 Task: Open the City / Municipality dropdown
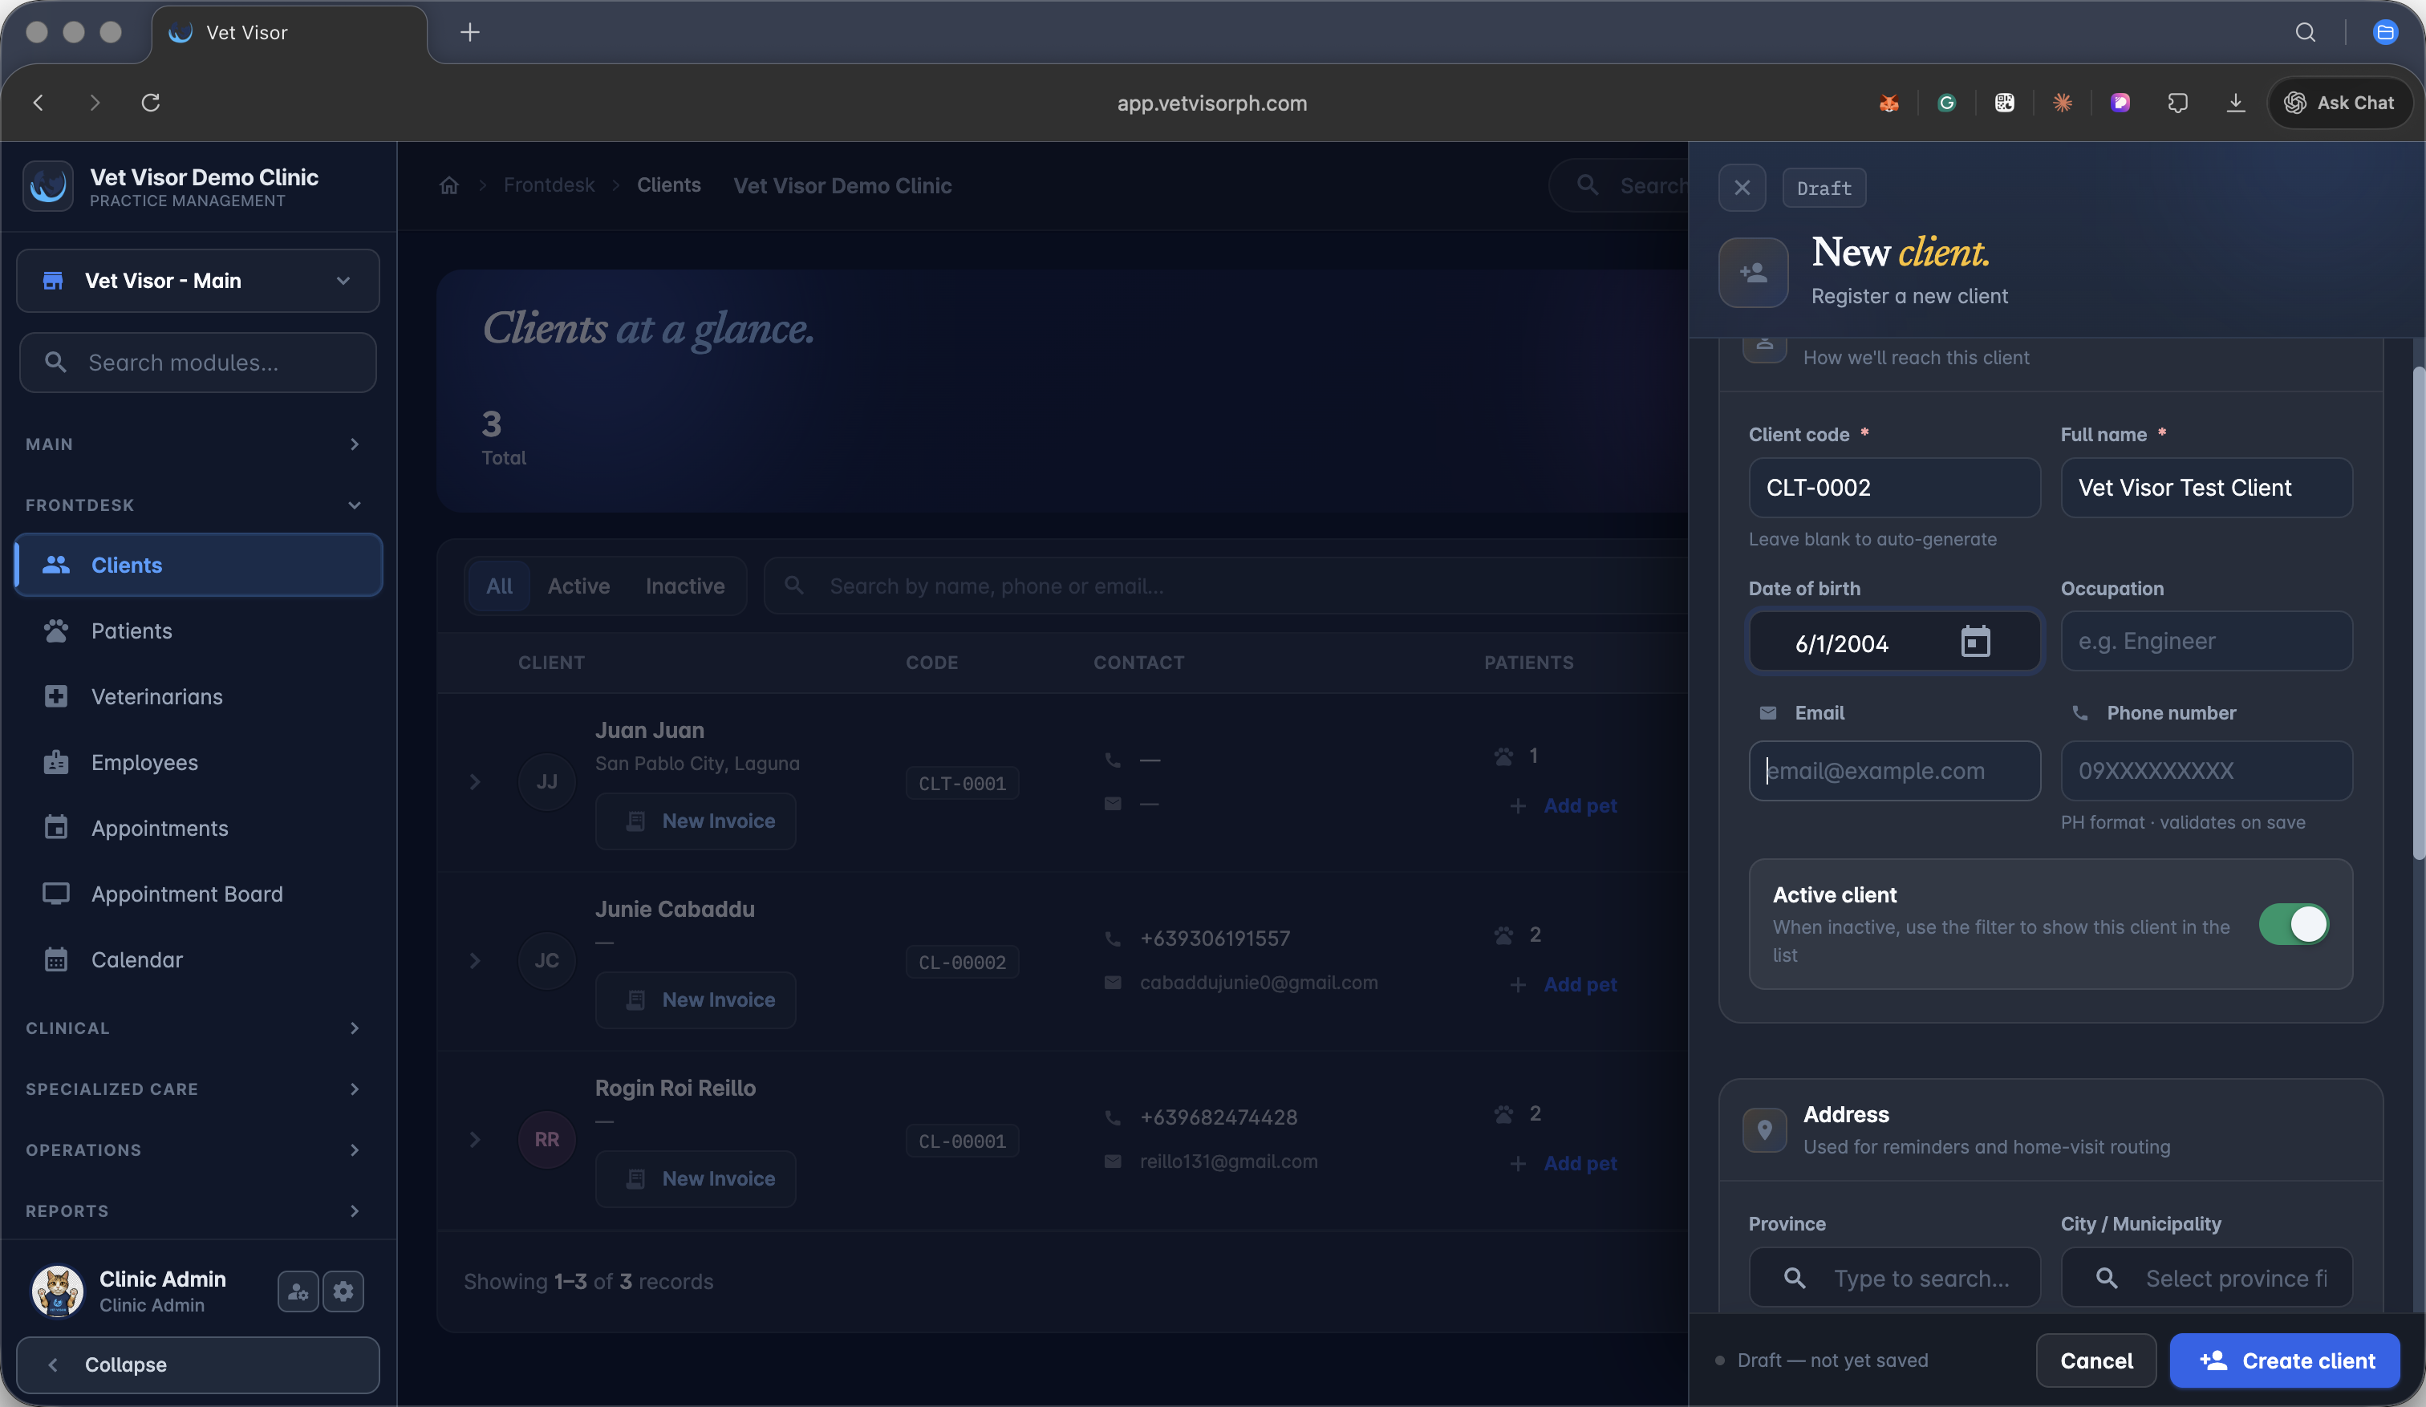(2206, 1278)
